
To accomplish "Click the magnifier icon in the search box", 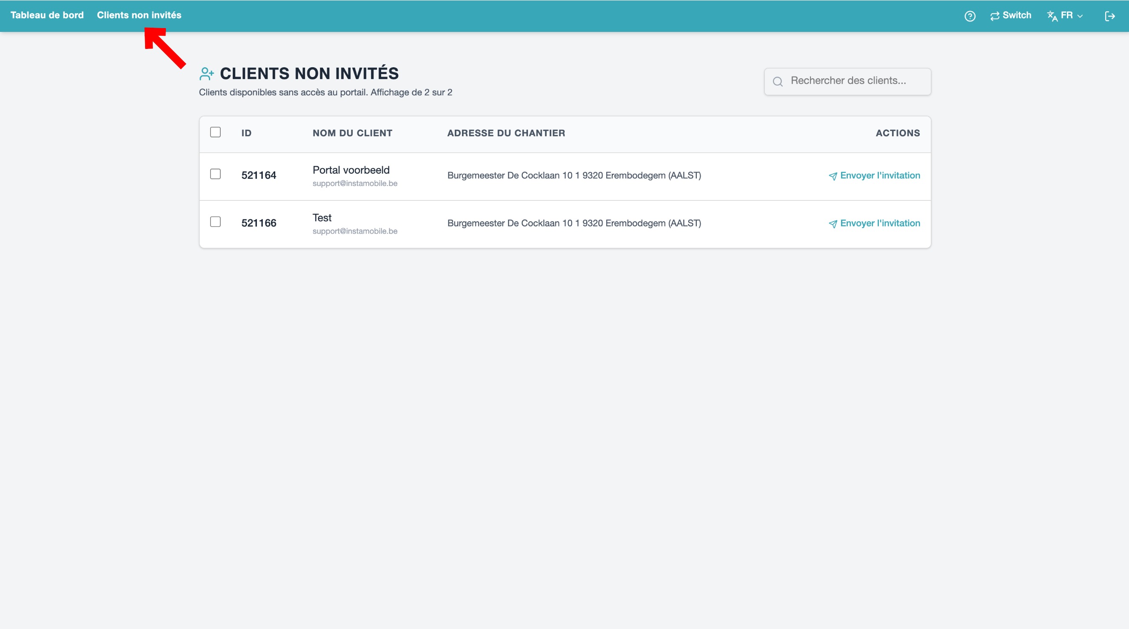I will pos(778,82).
